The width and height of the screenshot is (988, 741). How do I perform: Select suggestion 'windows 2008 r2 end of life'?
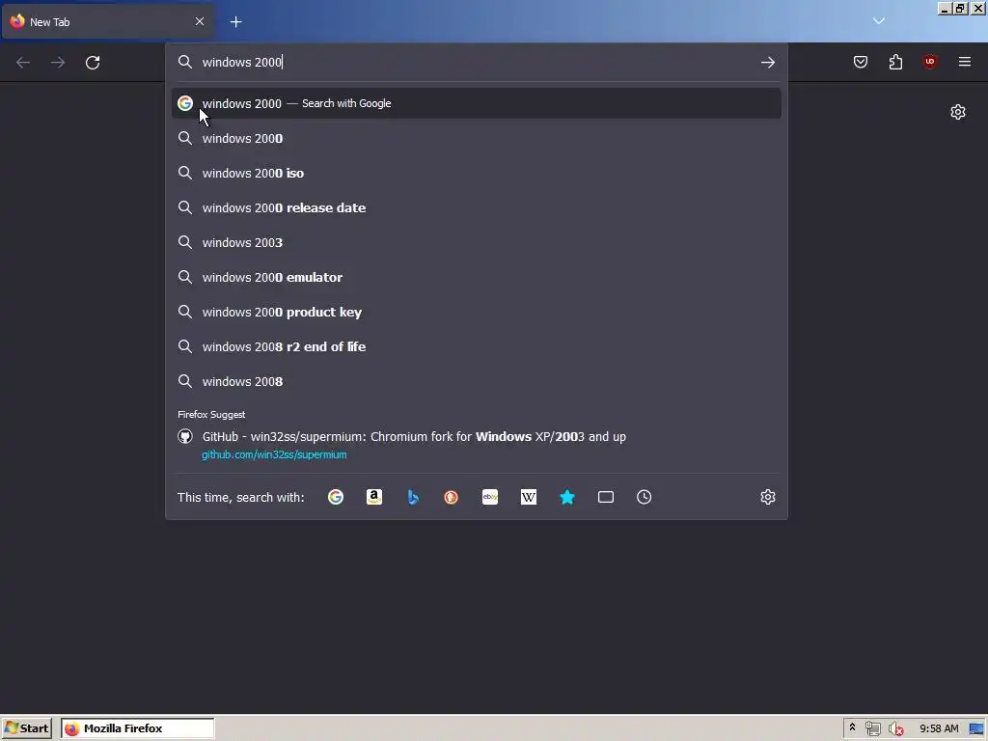(x=477, y=346)
